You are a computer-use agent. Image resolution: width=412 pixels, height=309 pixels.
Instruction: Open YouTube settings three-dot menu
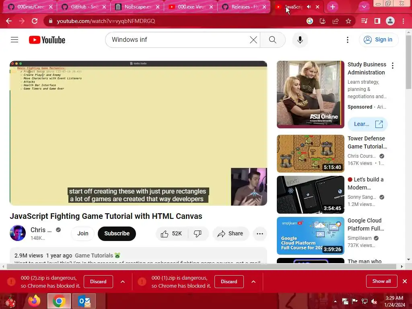click(x=347, y=40)
